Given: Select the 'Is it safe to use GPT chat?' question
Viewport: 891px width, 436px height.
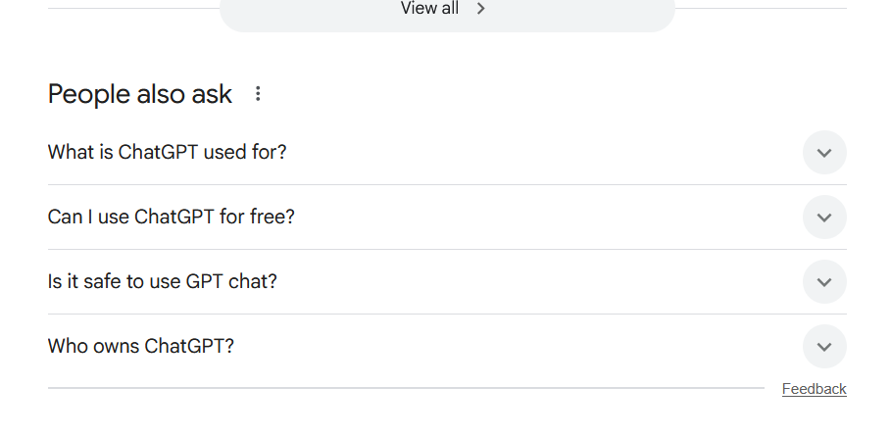Looking at the screenshot, I should coord(162,282).
